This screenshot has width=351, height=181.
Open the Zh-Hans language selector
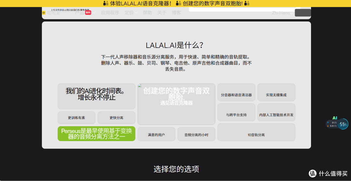tap(282, 13)
